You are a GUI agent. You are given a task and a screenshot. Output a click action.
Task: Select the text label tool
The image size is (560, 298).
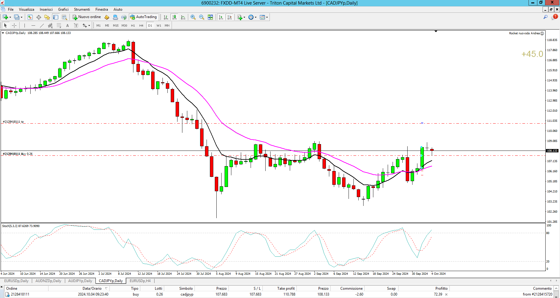(x=76, y=25)
